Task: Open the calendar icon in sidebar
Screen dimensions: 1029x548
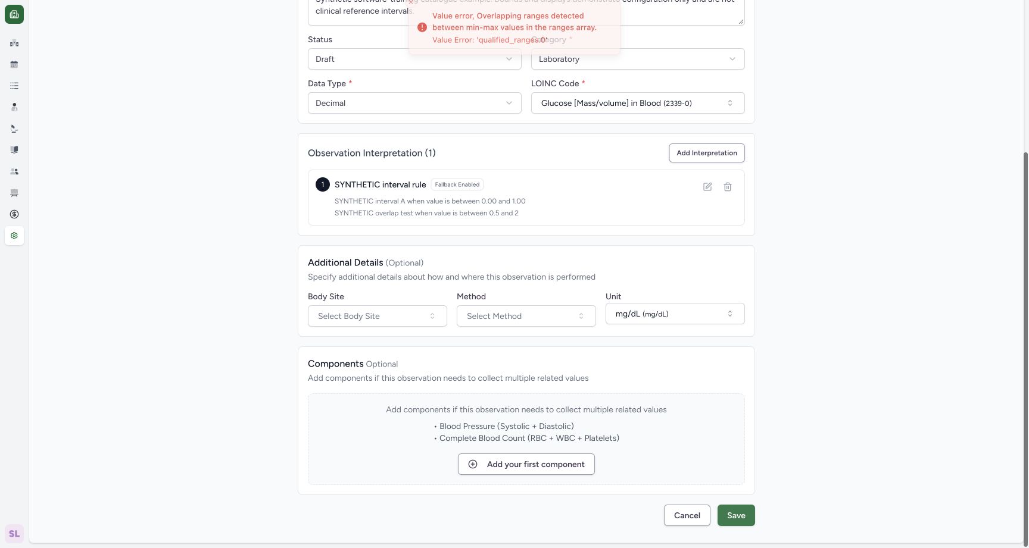Action: (x=14, y=64)
